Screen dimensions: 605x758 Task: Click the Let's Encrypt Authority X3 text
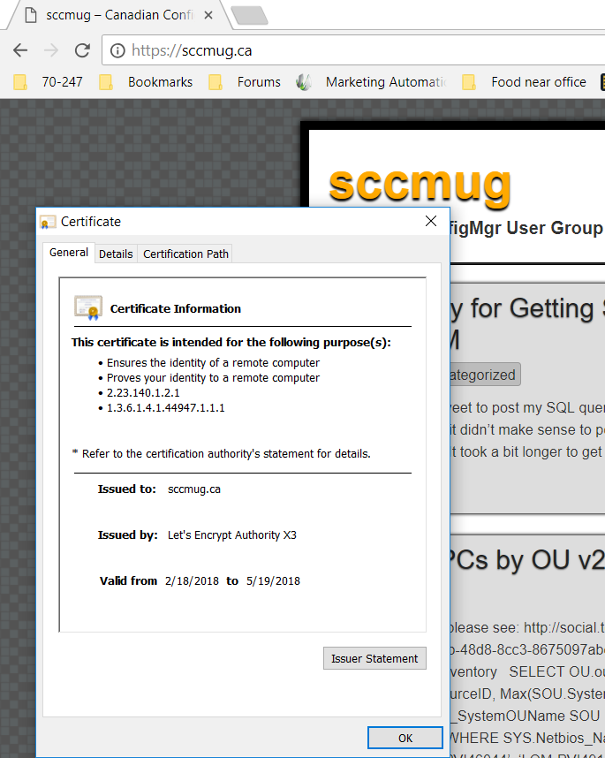point(232,535)
